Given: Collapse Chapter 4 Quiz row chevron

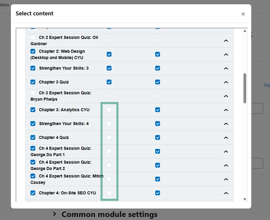Looking at the screenshot, I should pos(226,138).
